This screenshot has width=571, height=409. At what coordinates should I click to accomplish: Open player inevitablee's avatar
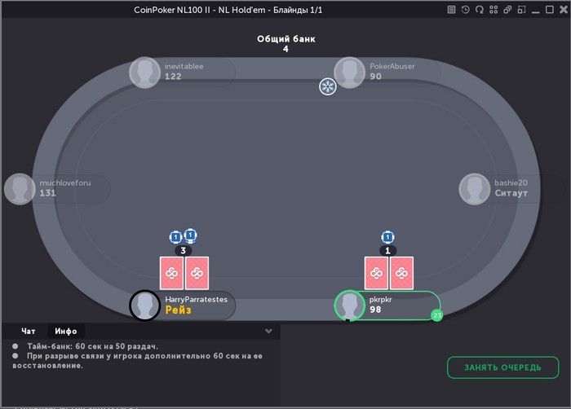point(145,73)
